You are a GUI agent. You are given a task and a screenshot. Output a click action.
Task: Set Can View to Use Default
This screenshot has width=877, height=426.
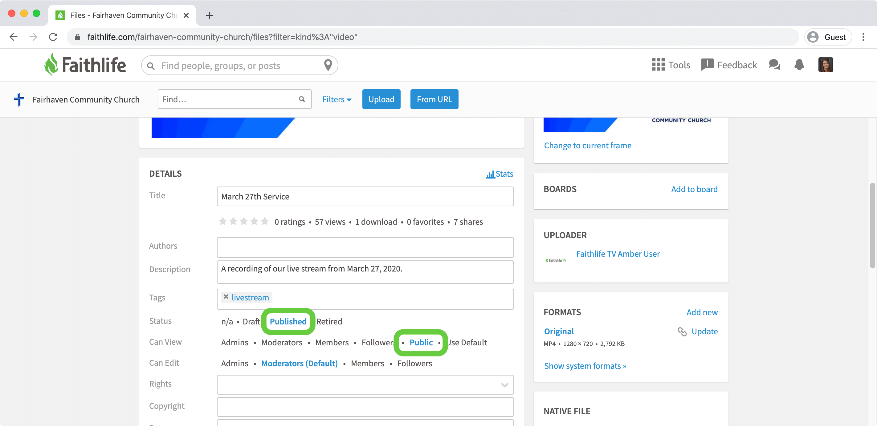pyautogui.click(x=467, y=342)
